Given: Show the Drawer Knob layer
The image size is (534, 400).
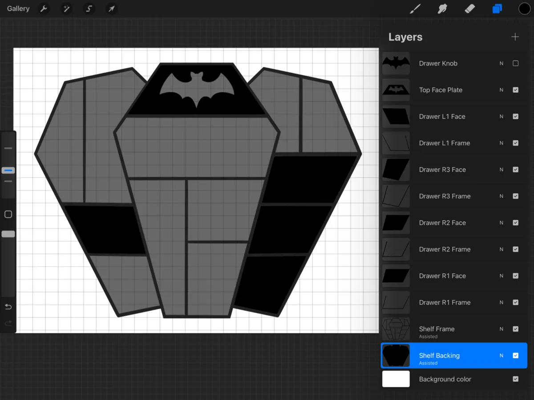Looking at the screenshot, I should [x=515, y=64].
